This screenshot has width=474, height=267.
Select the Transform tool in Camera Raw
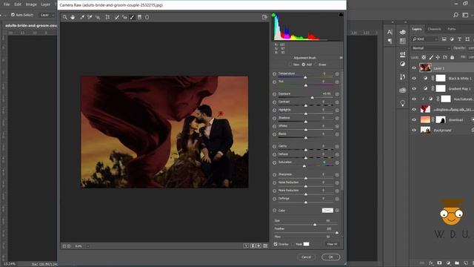[x=107, y=17]
